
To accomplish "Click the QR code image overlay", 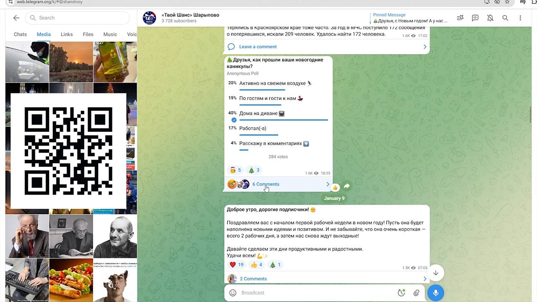I will 68,151.
